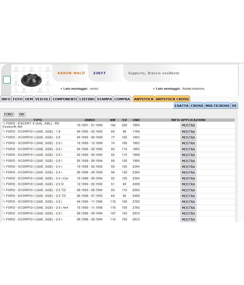Select the OEM tab
This screenshot has width=244, height=285.
tap(29, 99)
